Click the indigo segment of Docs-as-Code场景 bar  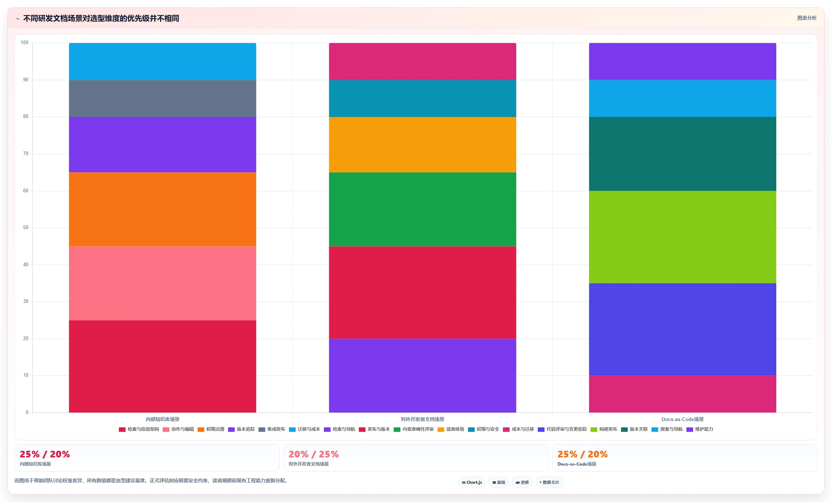coord(682,329)
